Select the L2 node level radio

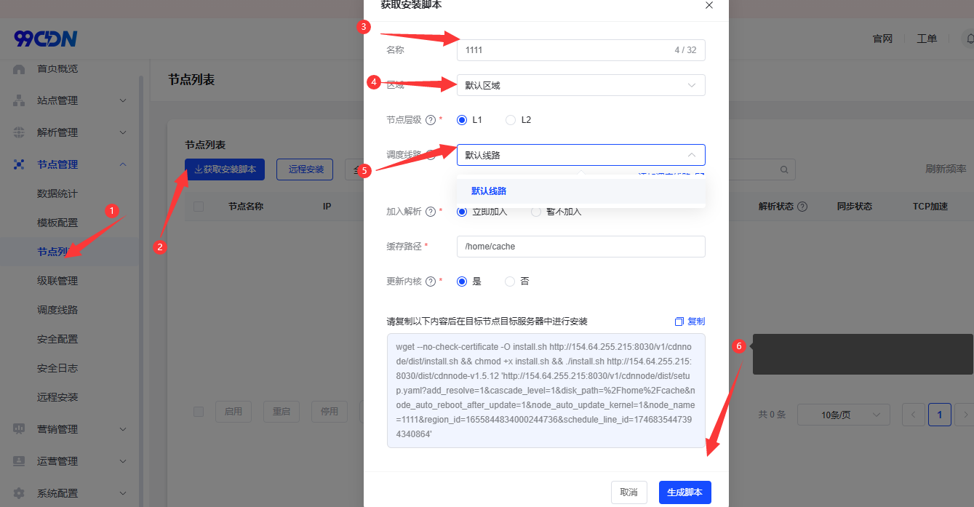coord(511,120)
